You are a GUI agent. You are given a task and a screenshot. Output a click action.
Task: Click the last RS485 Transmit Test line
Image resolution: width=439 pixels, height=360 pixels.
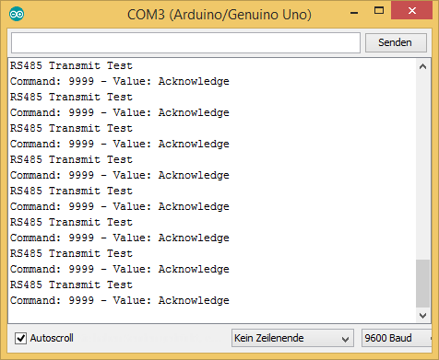pos(71,285)
